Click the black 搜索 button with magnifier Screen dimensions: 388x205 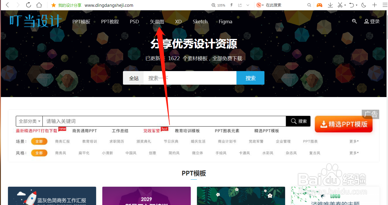tap(298, 121)
